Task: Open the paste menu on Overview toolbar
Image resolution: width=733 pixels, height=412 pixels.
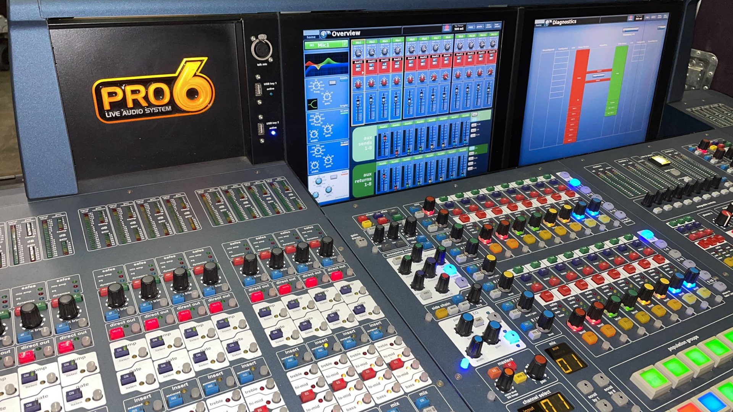Action: point(480,27)
